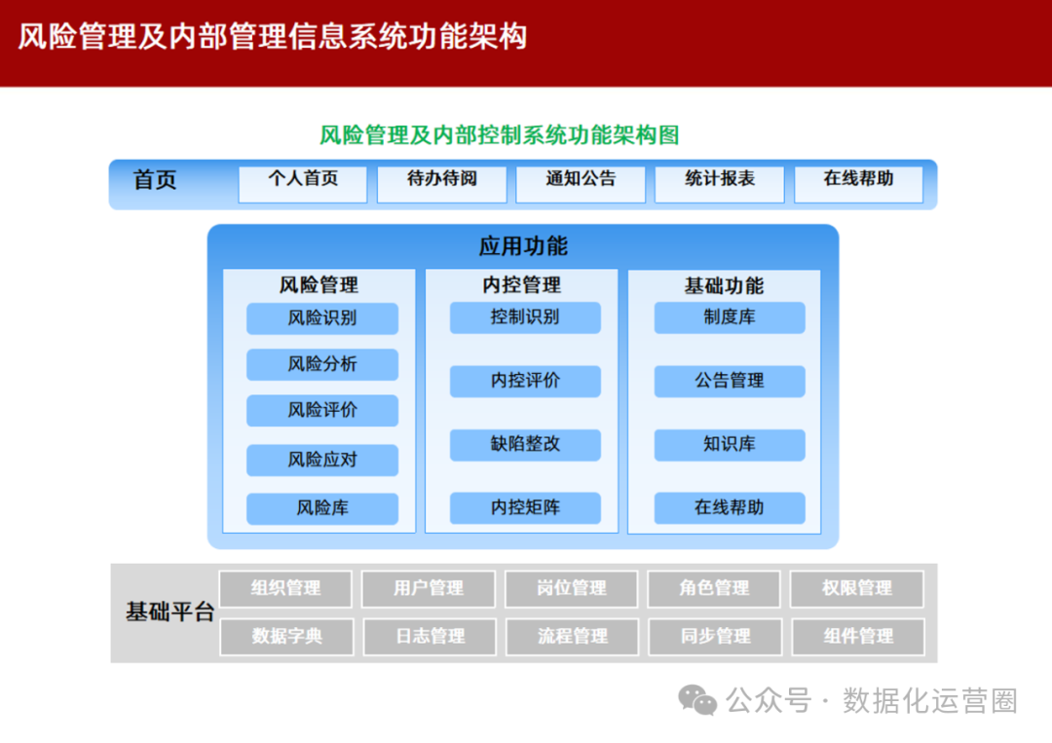The height and width of the screenshot is (743, 1052).
Task: Click the 应用功能 heading
Action: (x=523, y=246)
